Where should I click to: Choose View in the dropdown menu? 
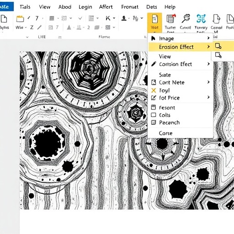(181, 57)
